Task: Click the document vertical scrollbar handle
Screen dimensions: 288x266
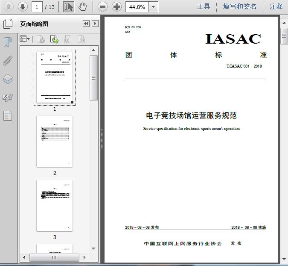Action: [x=284, y=36]
